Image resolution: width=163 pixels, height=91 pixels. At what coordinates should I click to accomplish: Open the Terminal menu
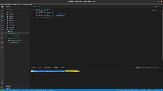tap(25, 4)
